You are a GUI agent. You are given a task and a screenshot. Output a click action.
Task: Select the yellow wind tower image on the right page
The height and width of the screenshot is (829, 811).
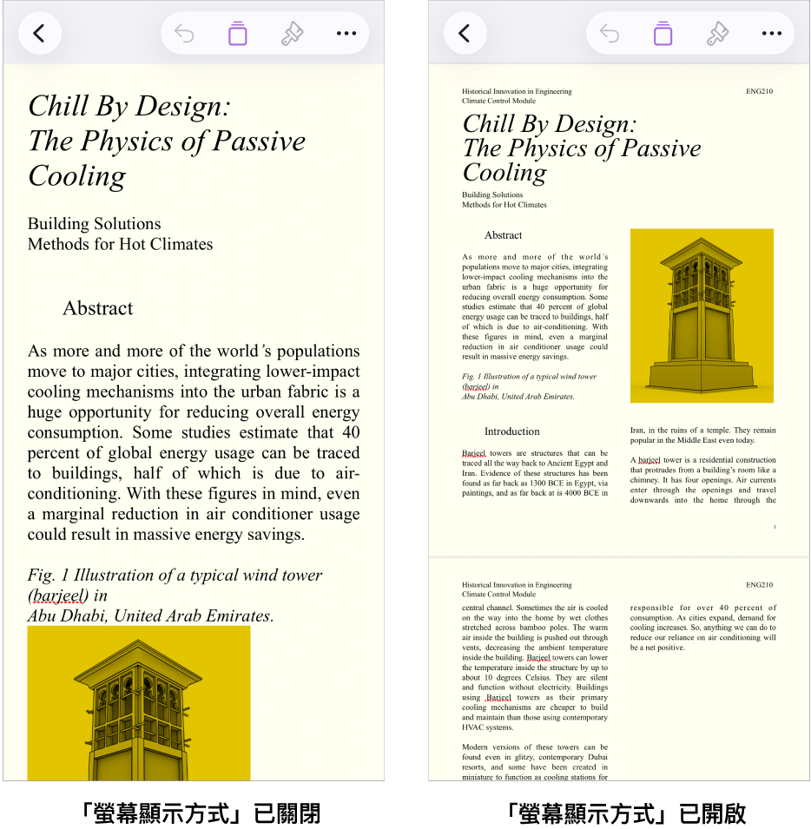[702, 315]
